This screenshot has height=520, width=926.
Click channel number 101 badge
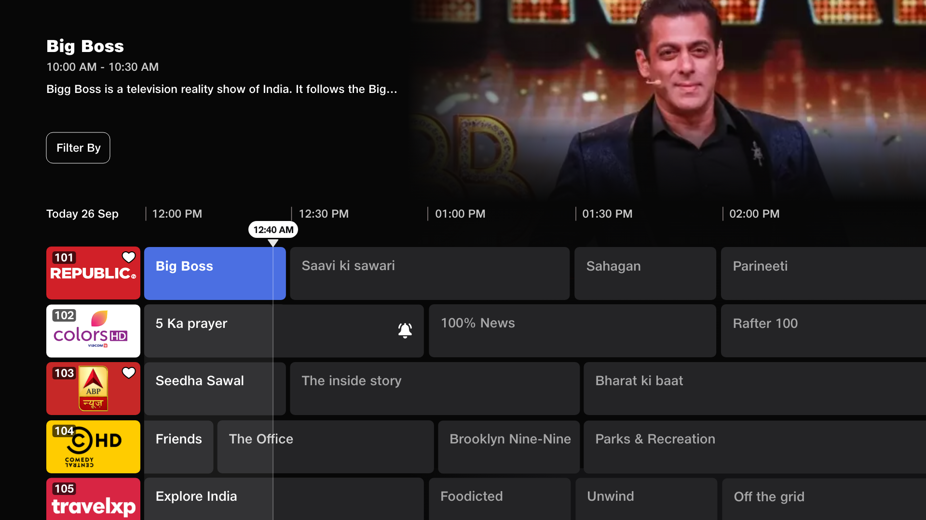point(63,258)
